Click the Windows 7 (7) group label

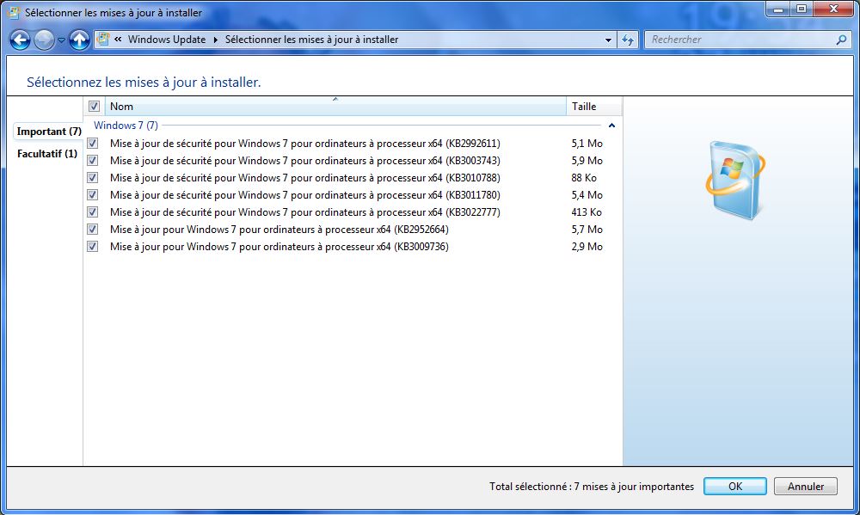click(126, 125)
